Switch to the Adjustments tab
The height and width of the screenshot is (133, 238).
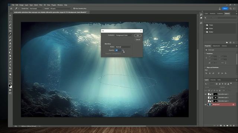(x=216, y=46)
